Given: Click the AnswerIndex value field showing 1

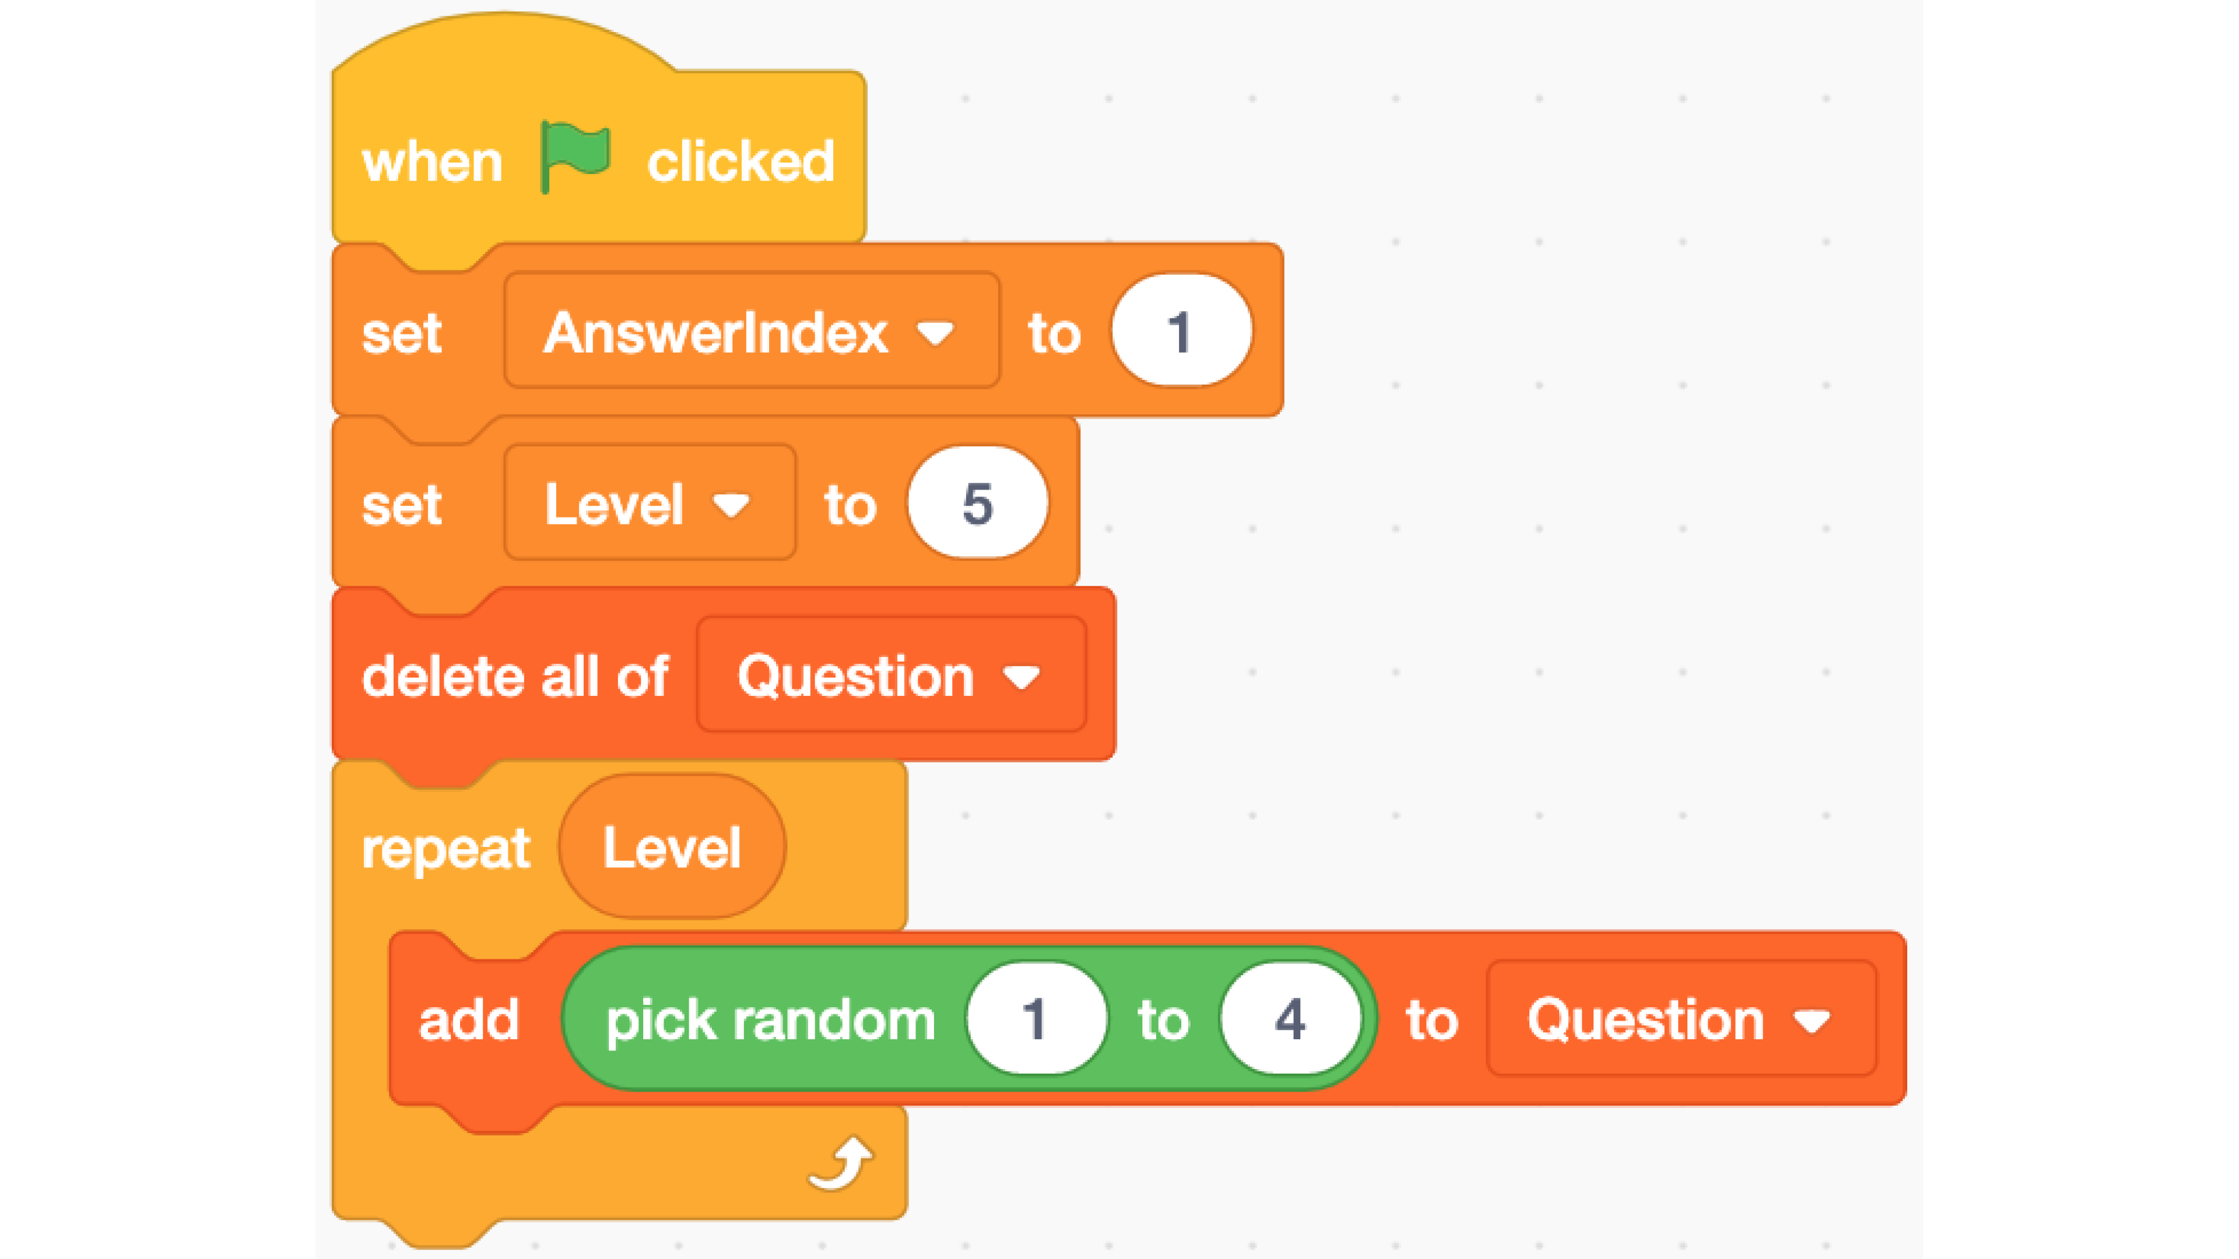Looking at the screenshot, I should [1181, 331].
